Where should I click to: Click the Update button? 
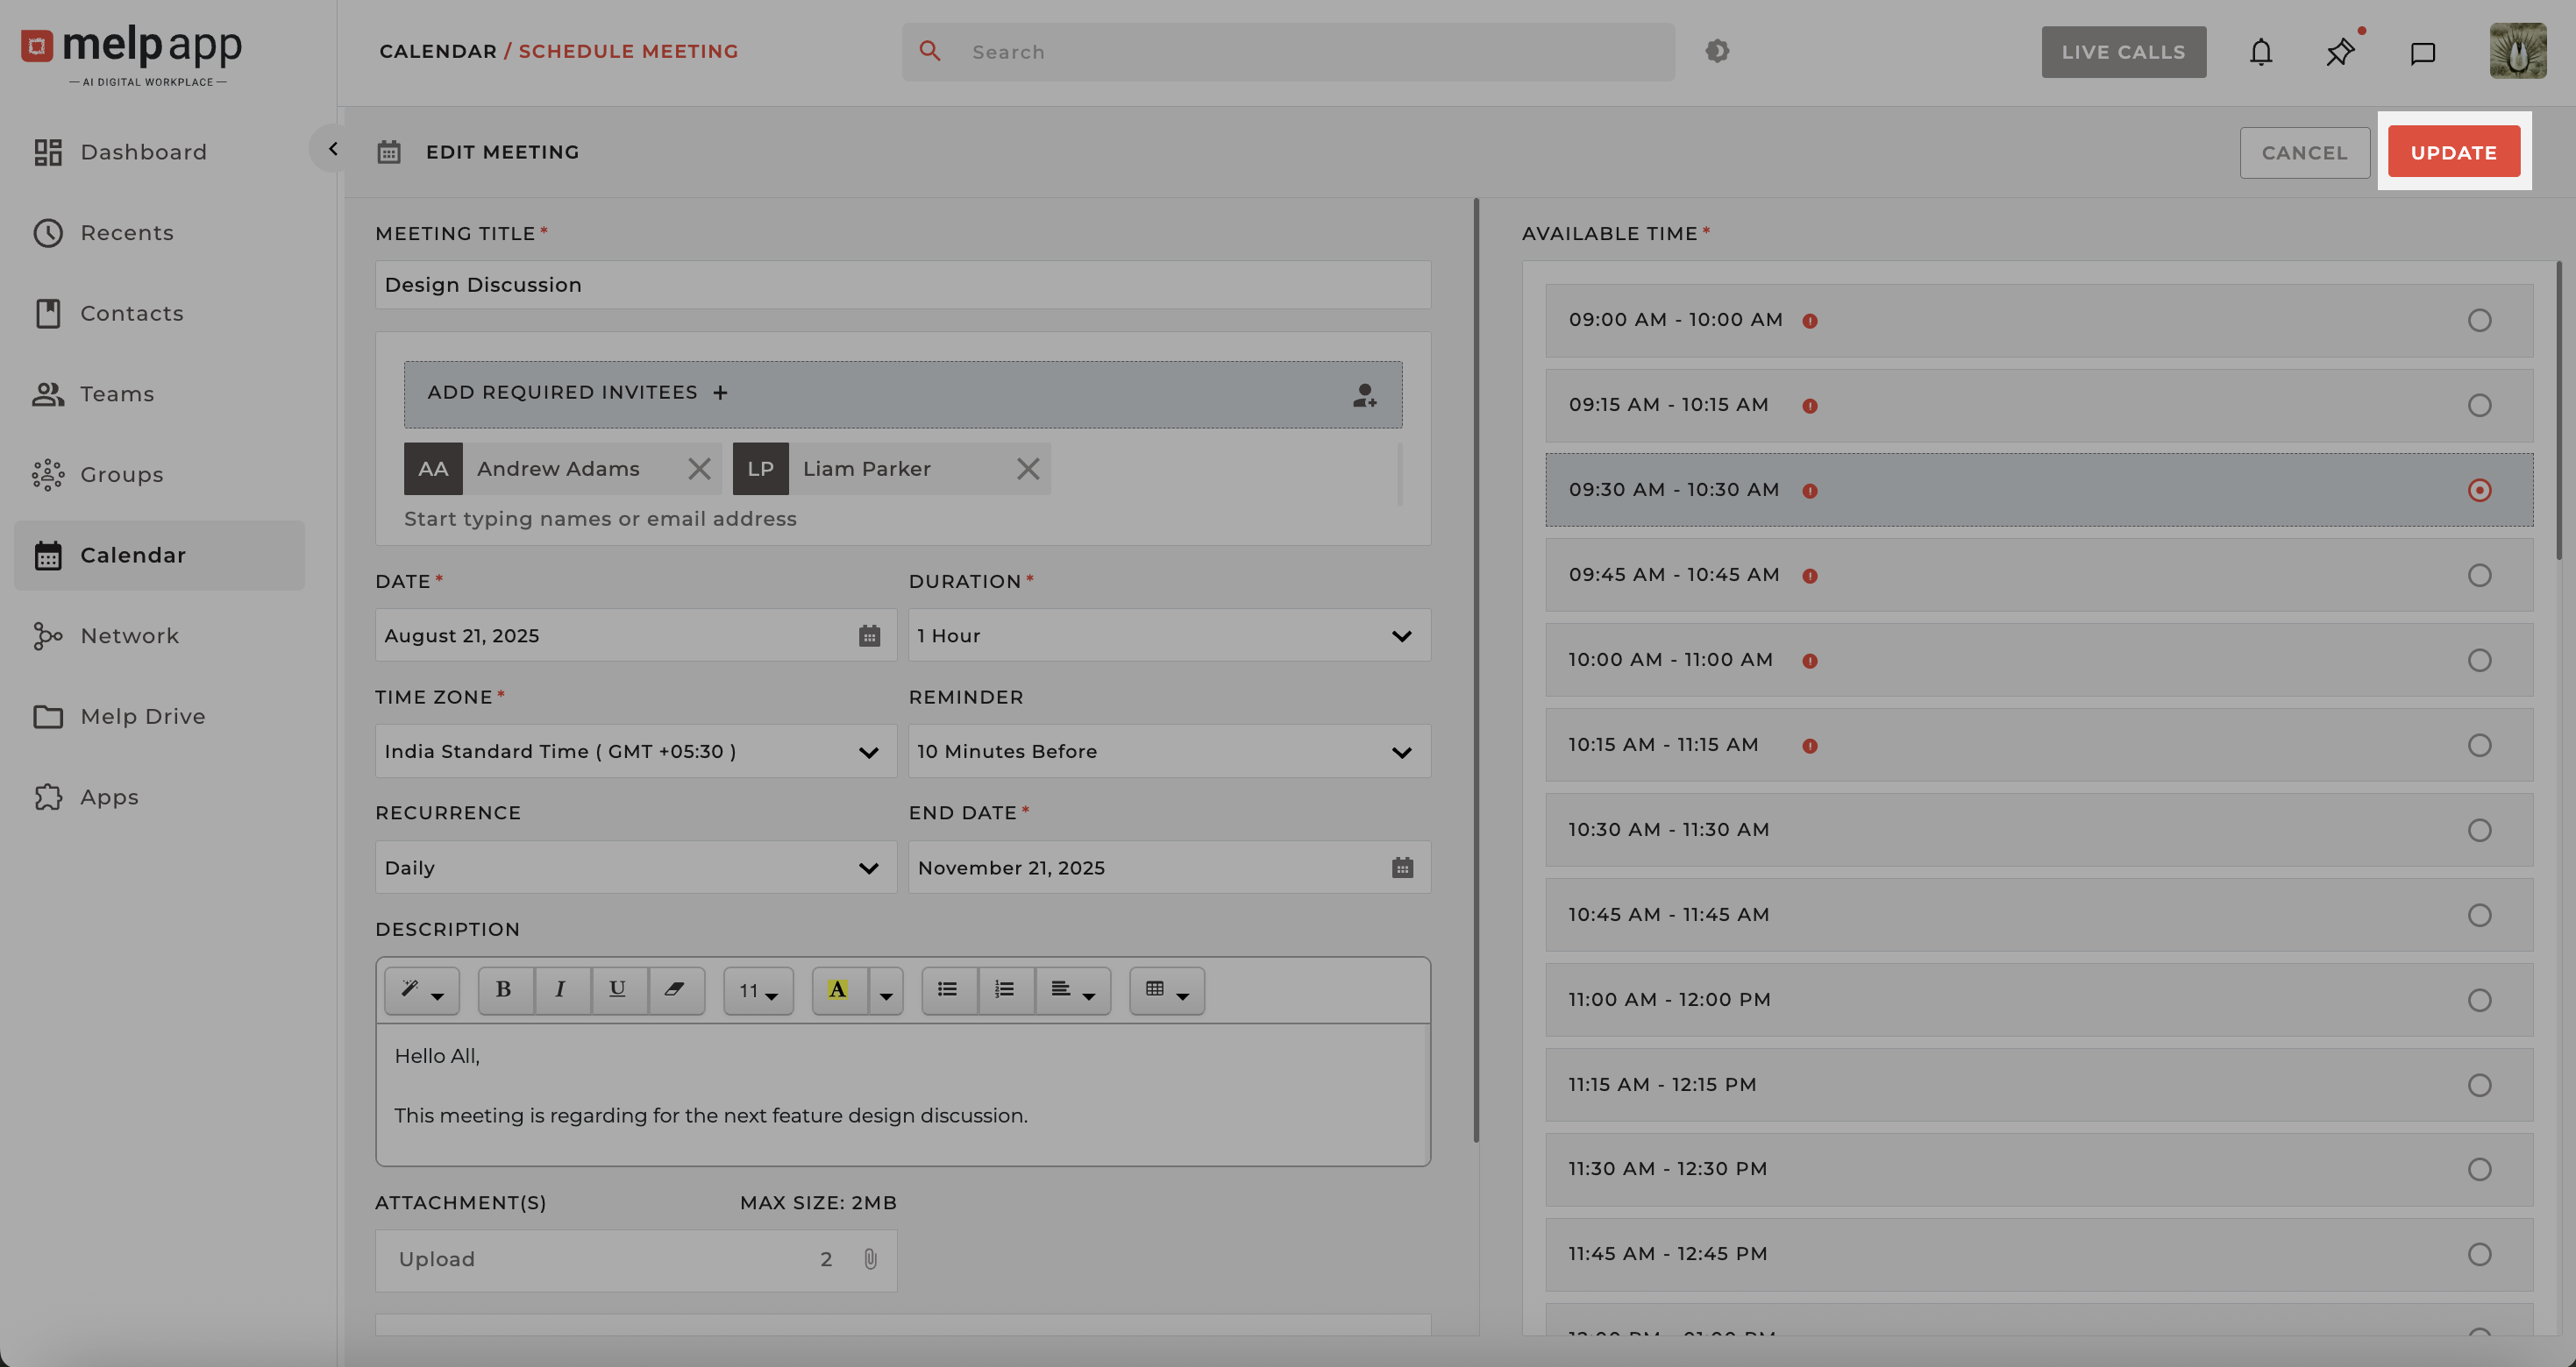[2453, 152]
